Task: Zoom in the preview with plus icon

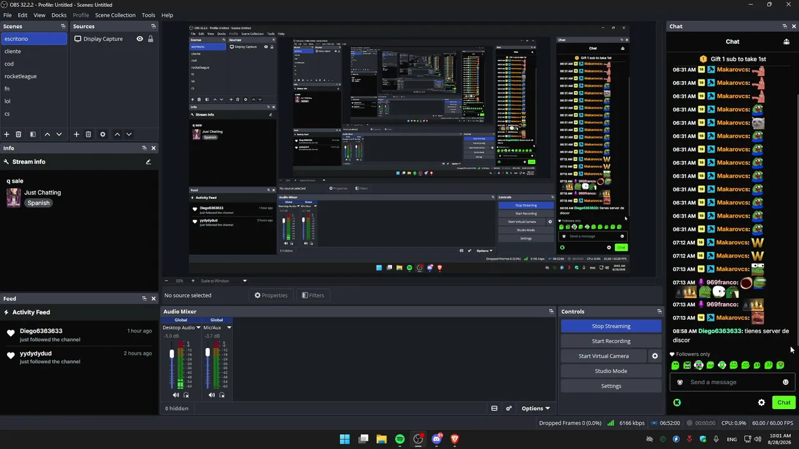Action: (193, 281)
